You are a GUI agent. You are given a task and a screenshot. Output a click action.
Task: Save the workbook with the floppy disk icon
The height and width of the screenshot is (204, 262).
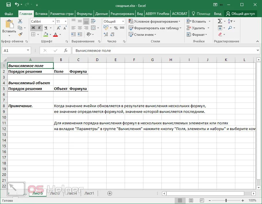click(9, 5)
